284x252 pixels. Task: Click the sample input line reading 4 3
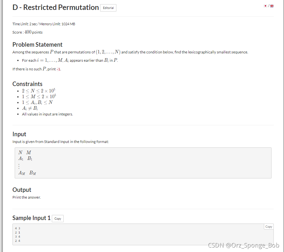tap(18, 228)
